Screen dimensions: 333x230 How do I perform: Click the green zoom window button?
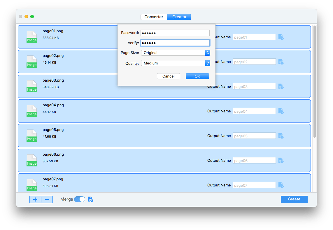[x=32, y=17]
